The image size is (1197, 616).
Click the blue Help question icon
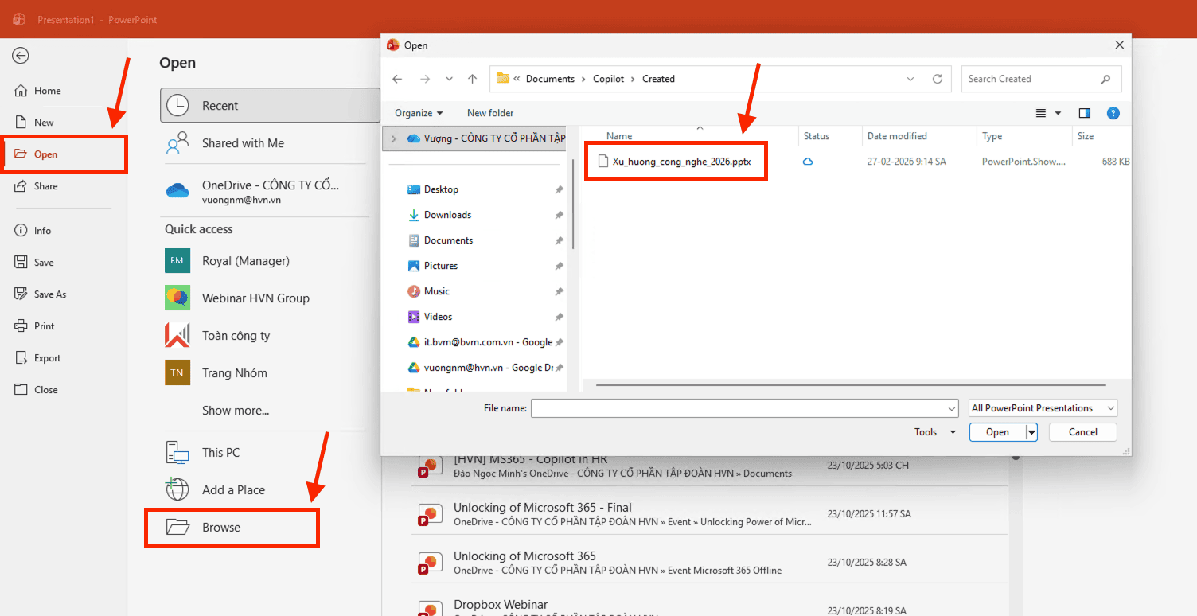click(1113, 113)
